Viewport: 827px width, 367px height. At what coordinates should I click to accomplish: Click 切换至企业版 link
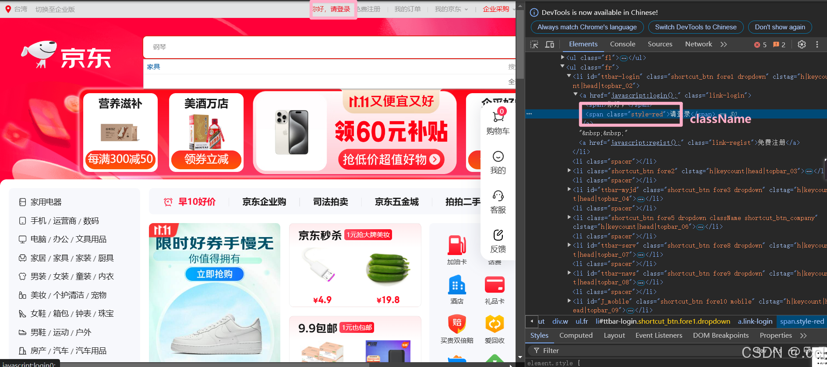tap(55, 9)
